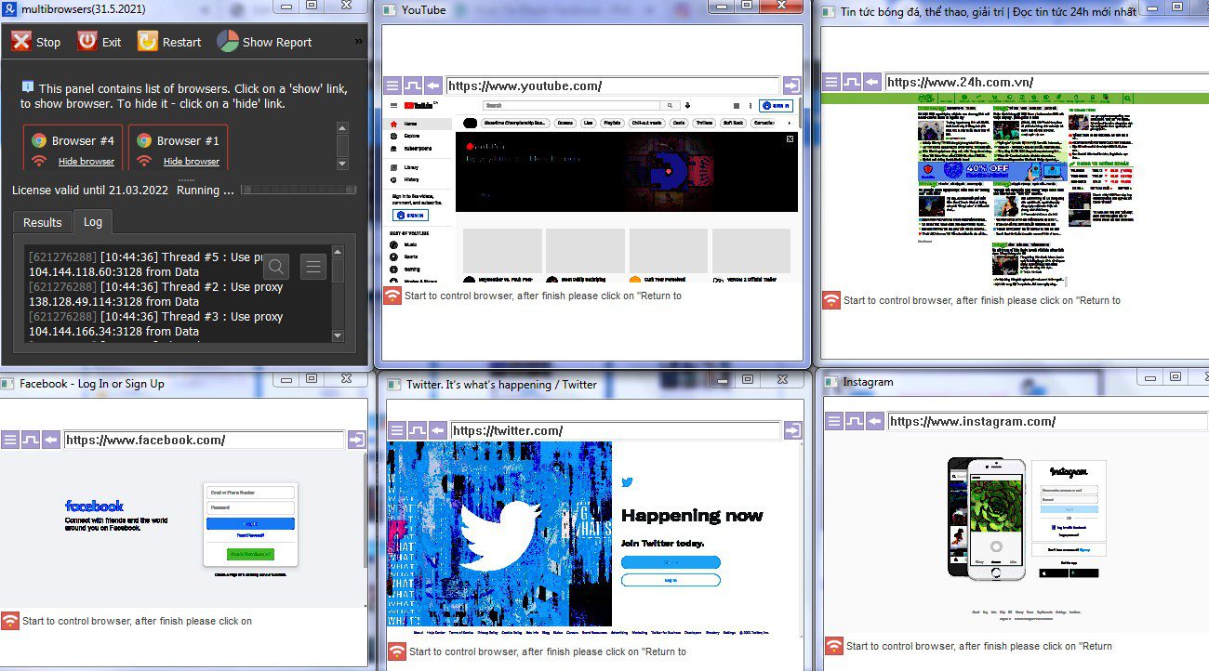Click back arrow in Twitter window toolbar
The height and width of the screenshot is (671, 1209).
(437, 430)
